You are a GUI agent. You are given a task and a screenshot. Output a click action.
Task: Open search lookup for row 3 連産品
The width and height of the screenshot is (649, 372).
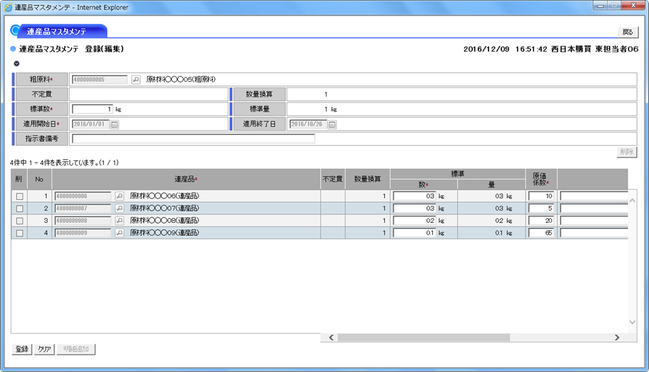(x=119, y=220)
